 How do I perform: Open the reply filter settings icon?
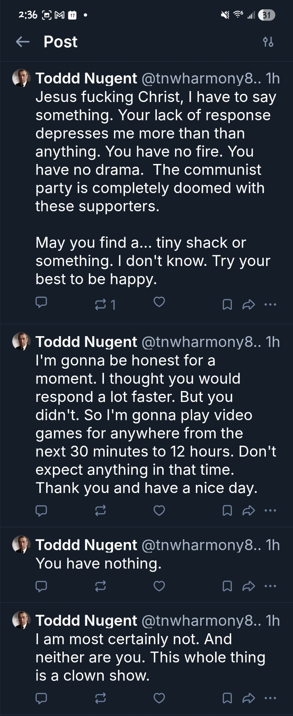[x=268, y=42]
